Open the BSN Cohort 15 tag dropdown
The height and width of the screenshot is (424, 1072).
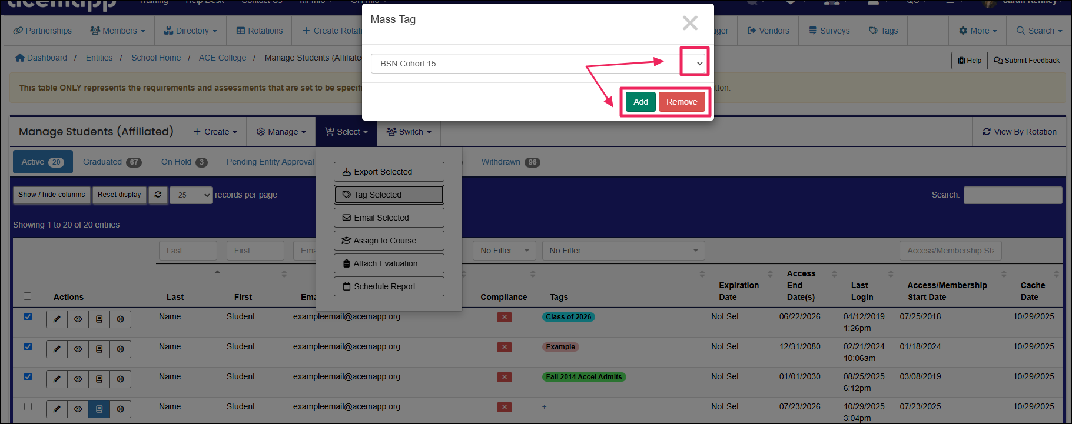pos(538,64)
